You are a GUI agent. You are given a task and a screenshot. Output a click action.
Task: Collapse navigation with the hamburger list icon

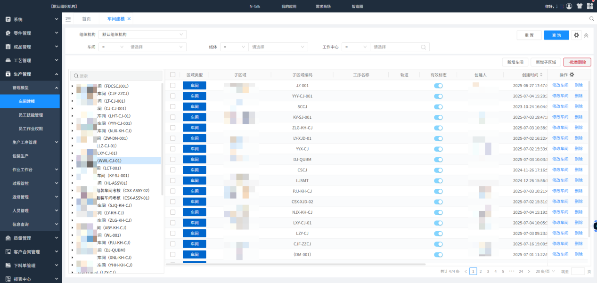68,20
